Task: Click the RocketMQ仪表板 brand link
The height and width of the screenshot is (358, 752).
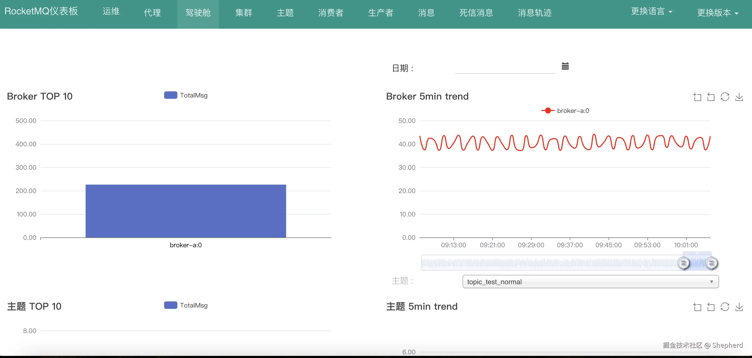Action: click(x=41, y=11)
